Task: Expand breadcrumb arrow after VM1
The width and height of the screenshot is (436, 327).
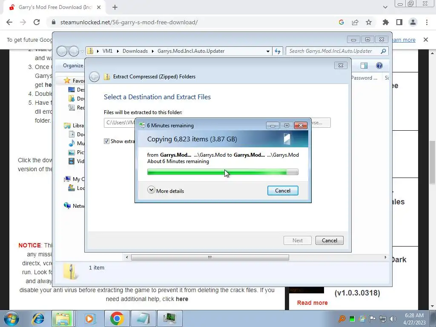Action: [118, 51]
